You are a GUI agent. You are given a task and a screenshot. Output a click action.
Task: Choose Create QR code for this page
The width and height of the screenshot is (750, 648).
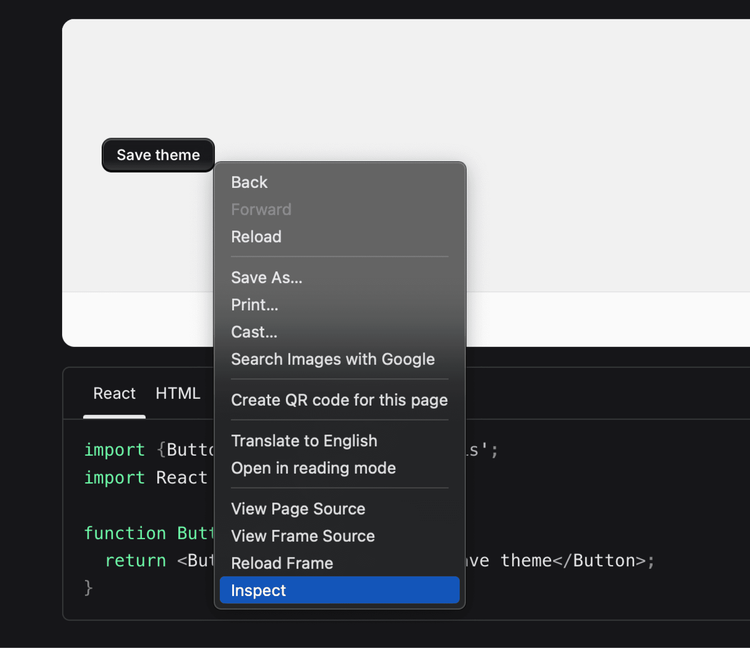(339, 400)
